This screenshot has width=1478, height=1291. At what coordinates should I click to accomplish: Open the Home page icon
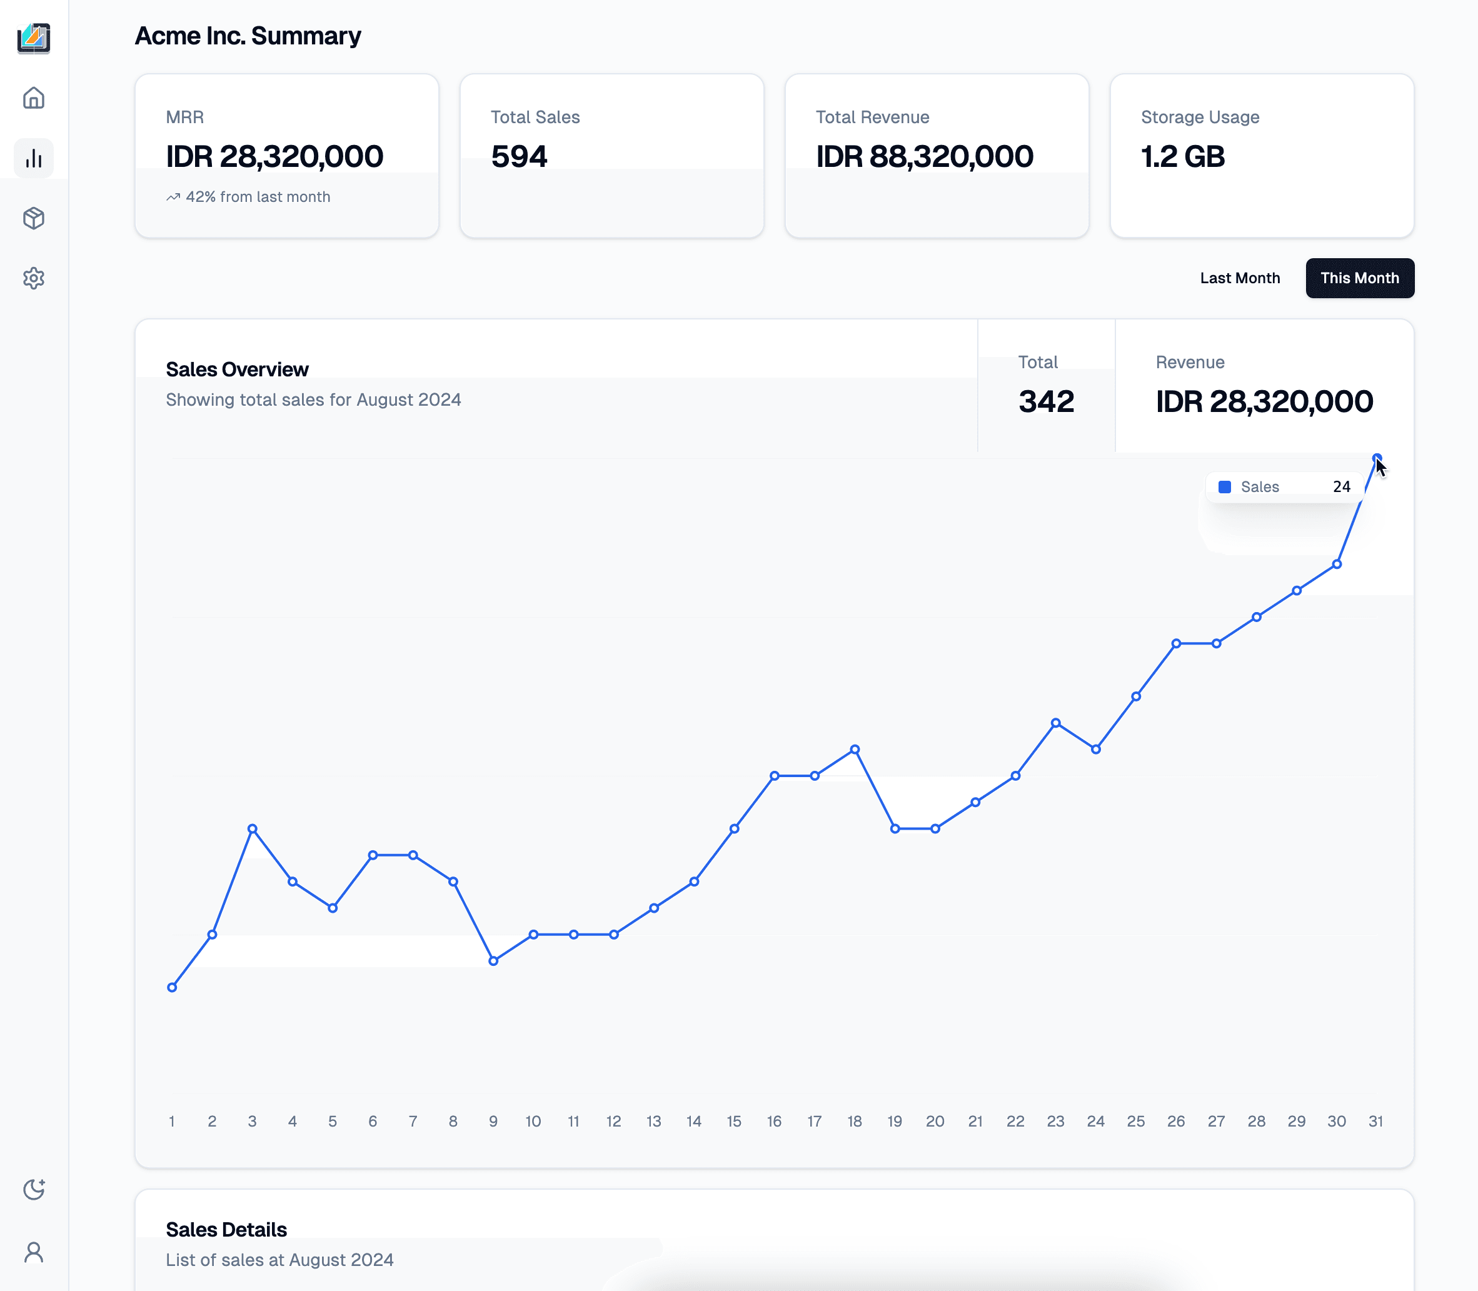(x=34, y=98)
